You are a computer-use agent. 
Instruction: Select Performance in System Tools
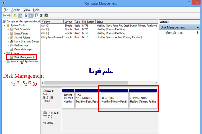pos(21,45)
